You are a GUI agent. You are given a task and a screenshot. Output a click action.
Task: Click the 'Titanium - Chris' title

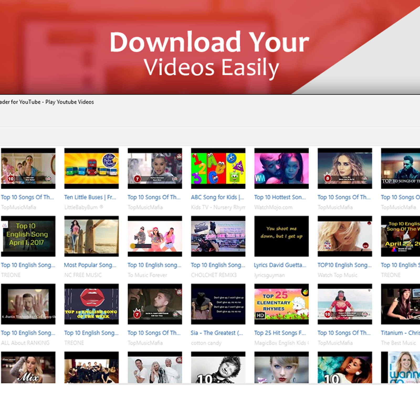400,333
